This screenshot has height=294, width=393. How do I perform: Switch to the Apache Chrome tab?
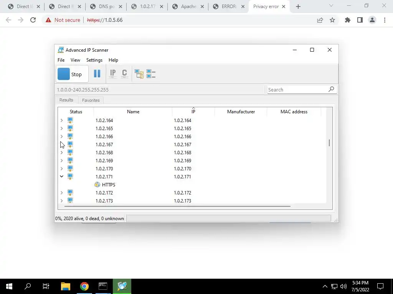click(188, 7)
